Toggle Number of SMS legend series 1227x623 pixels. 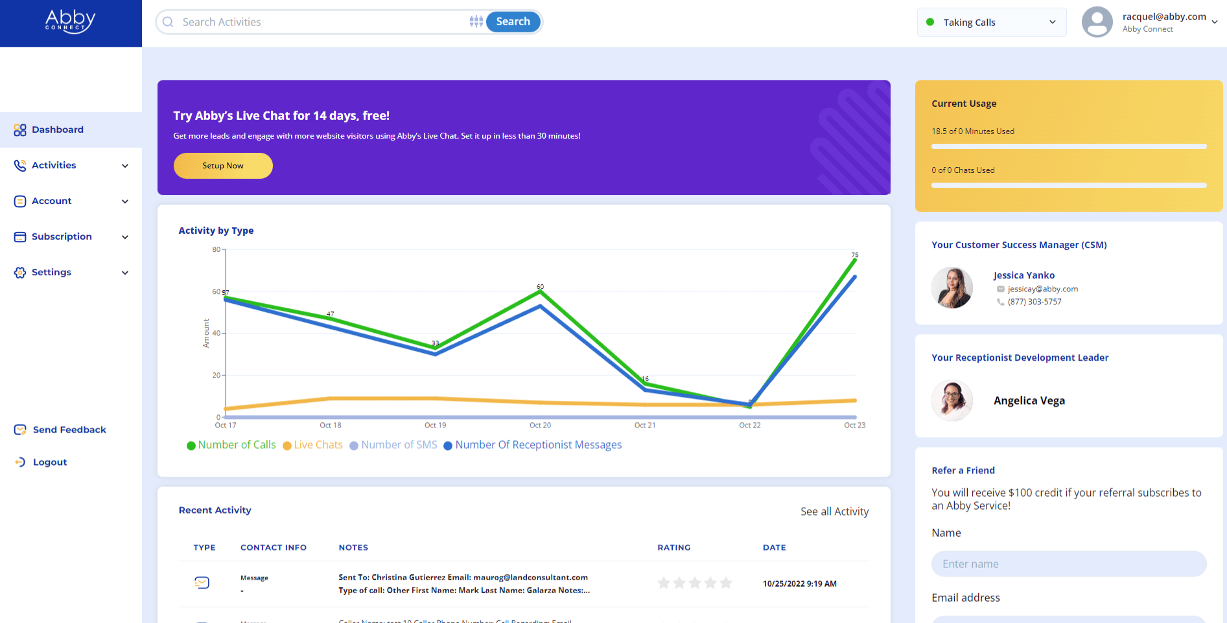click(x=393, y=445)
